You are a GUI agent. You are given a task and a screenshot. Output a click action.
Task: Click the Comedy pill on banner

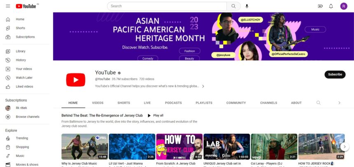148,58
